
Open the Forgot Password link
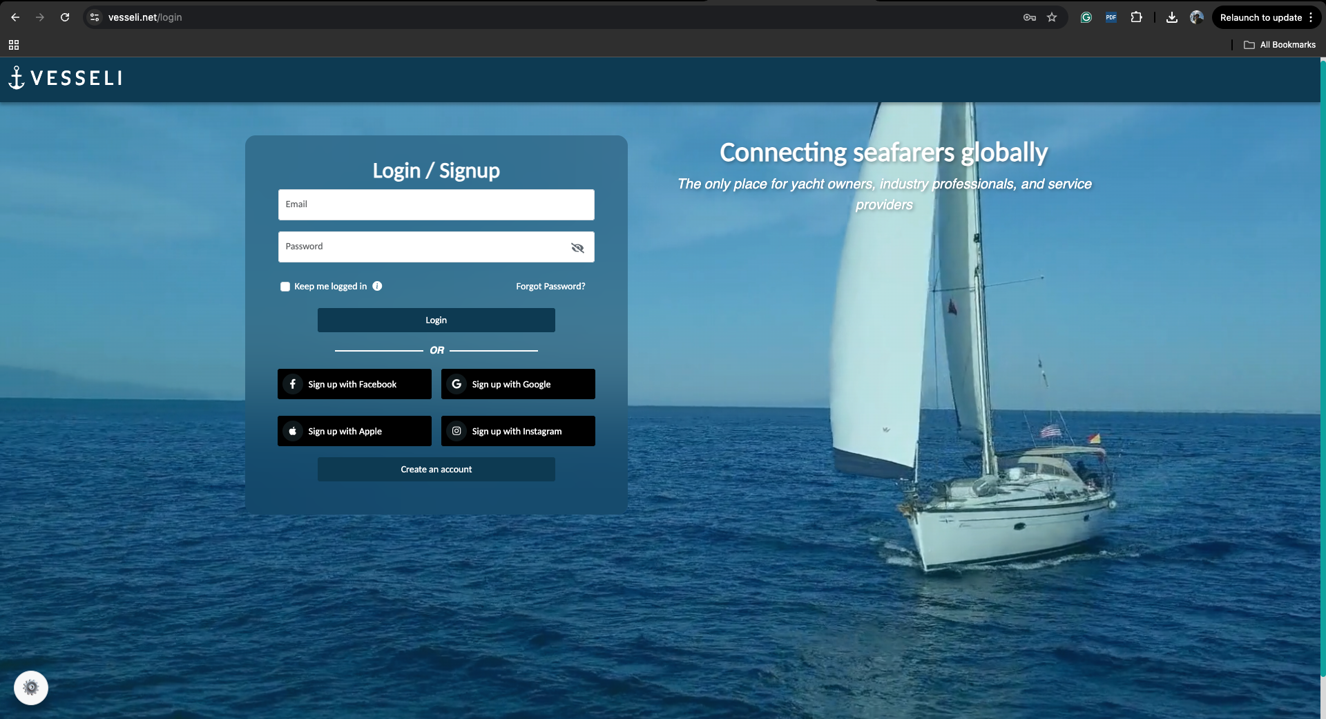[x=550, y=286]
